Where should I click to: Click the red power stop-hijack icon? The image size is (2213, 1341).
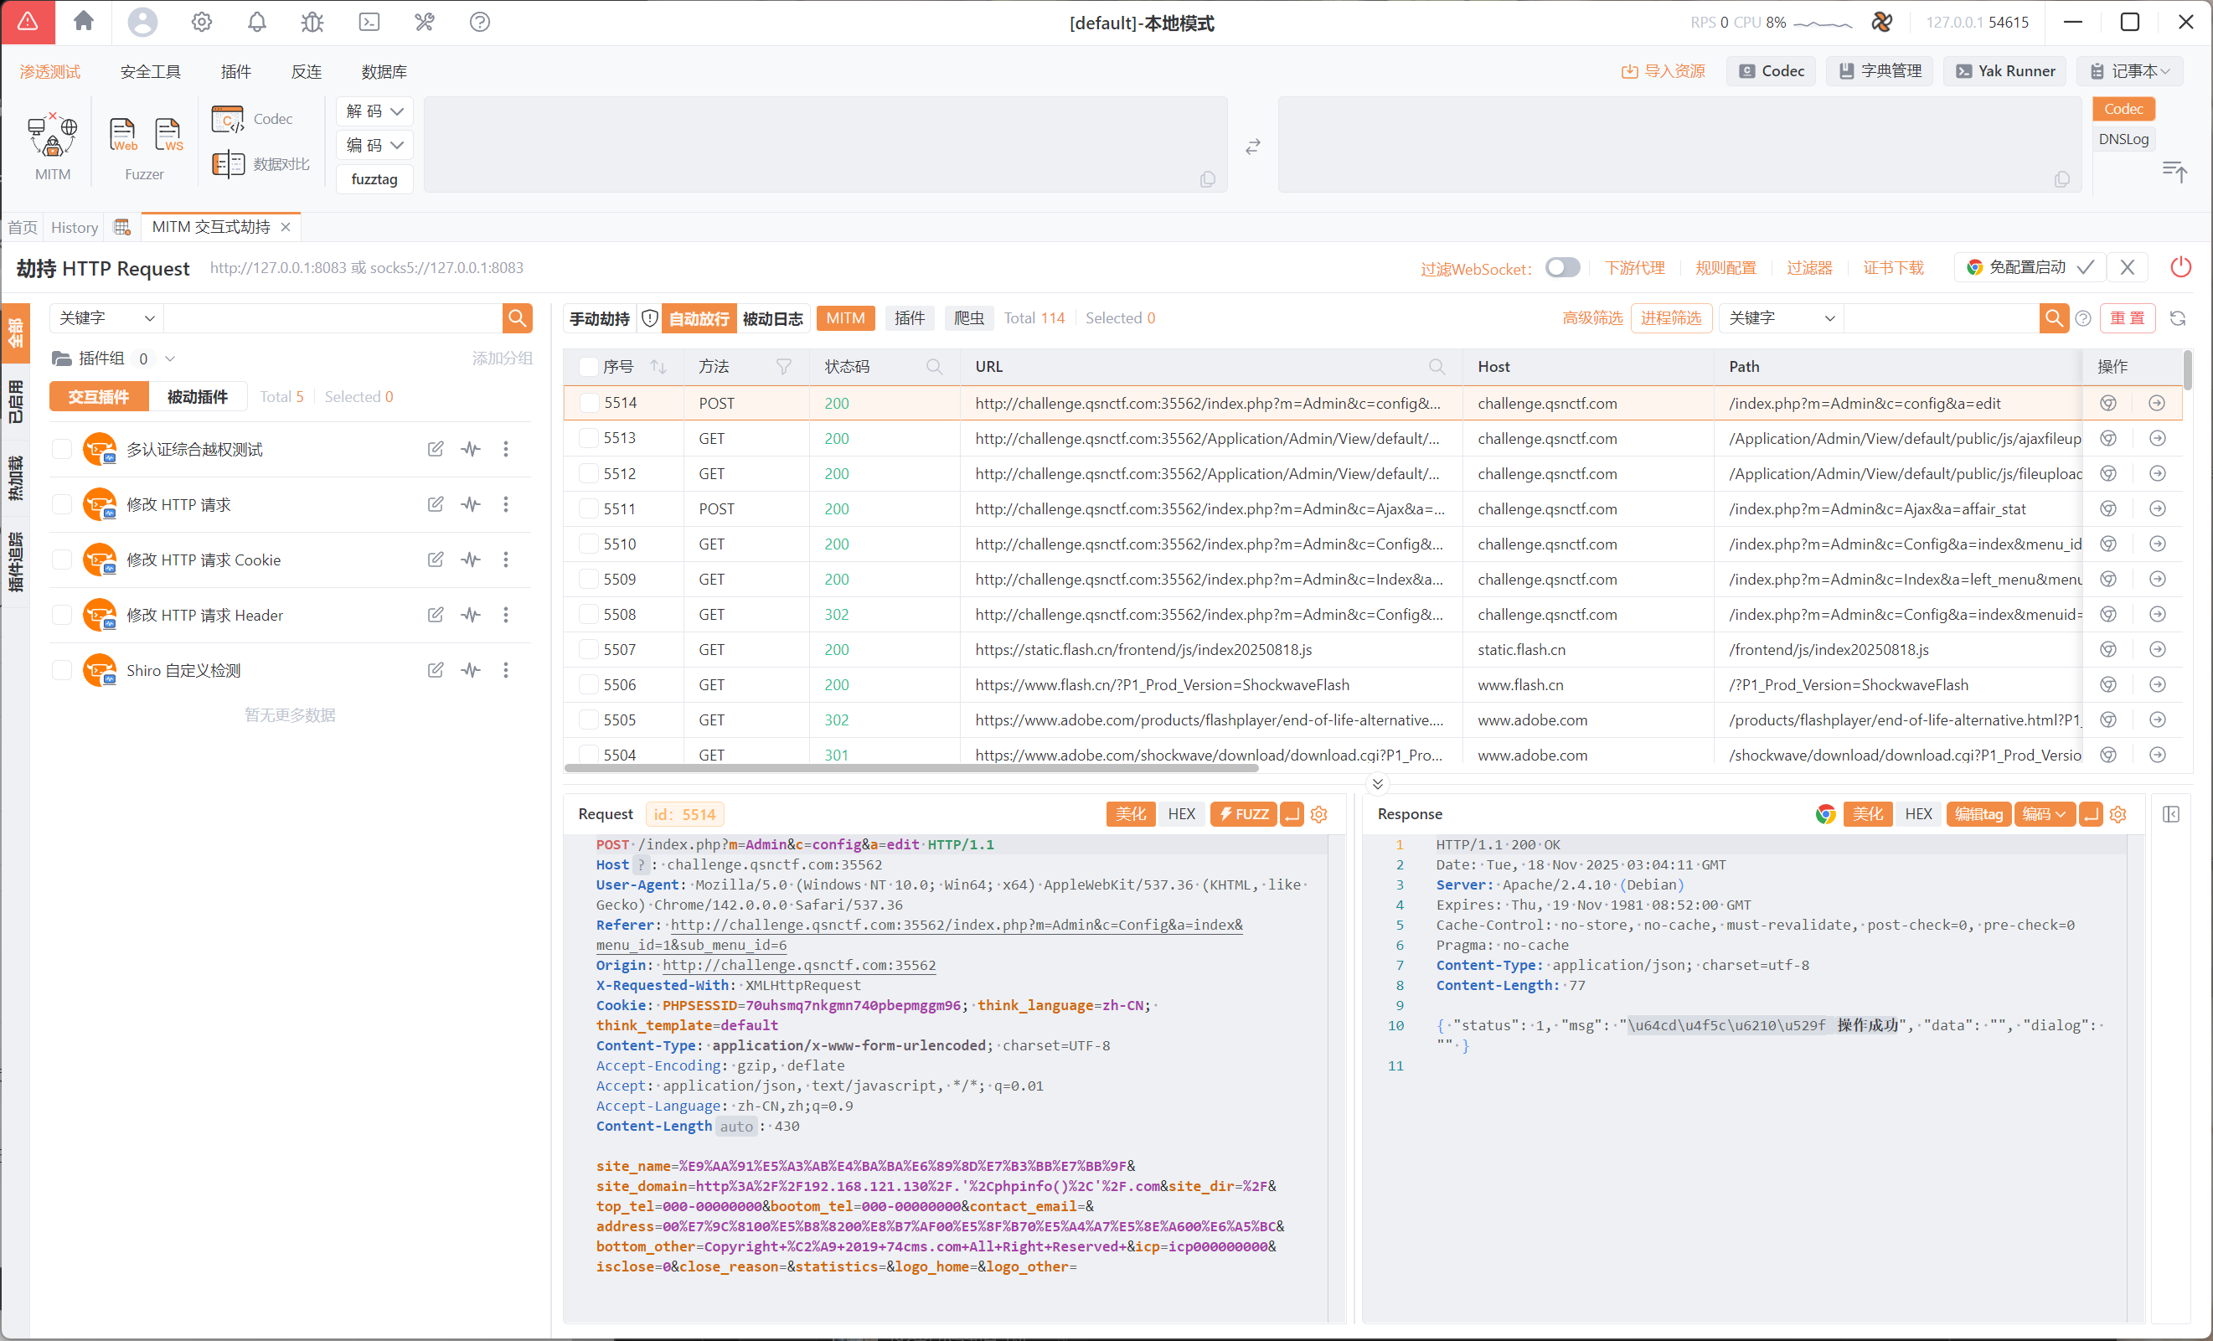pyautogui.click(x=2179, y=268)
